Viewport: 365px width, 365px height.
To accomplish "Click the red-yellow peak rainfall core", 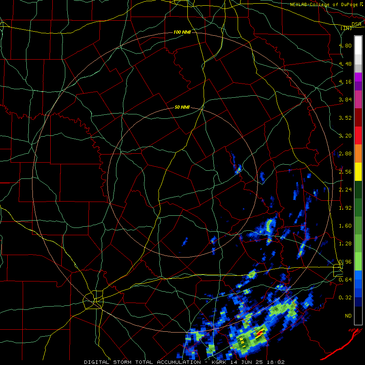I will 260,334.
